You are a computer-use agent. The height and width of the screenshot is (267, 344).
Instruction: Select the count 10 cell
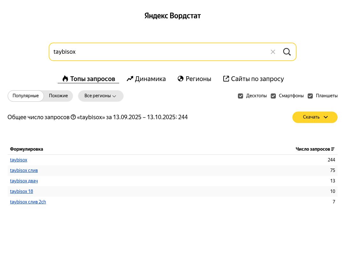[333, 191]
